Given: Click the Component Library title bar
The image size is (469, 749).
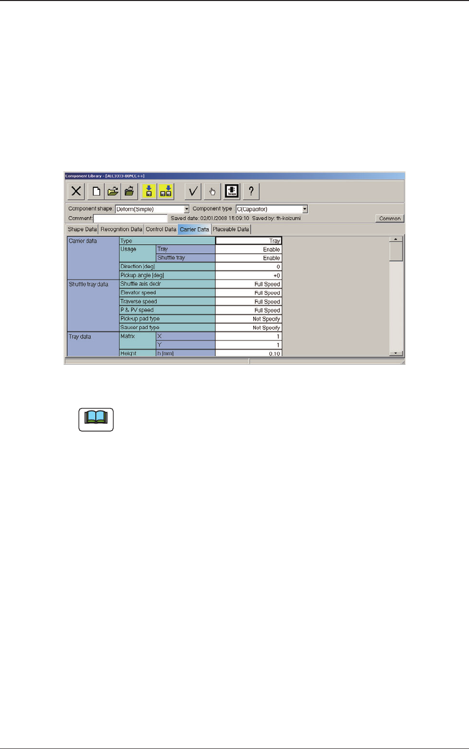Looking at the screenshot, I should click(x=234, y=176).
